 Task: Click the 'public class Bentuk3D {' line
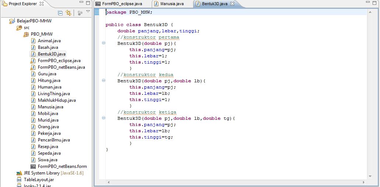tap(139, 25)
